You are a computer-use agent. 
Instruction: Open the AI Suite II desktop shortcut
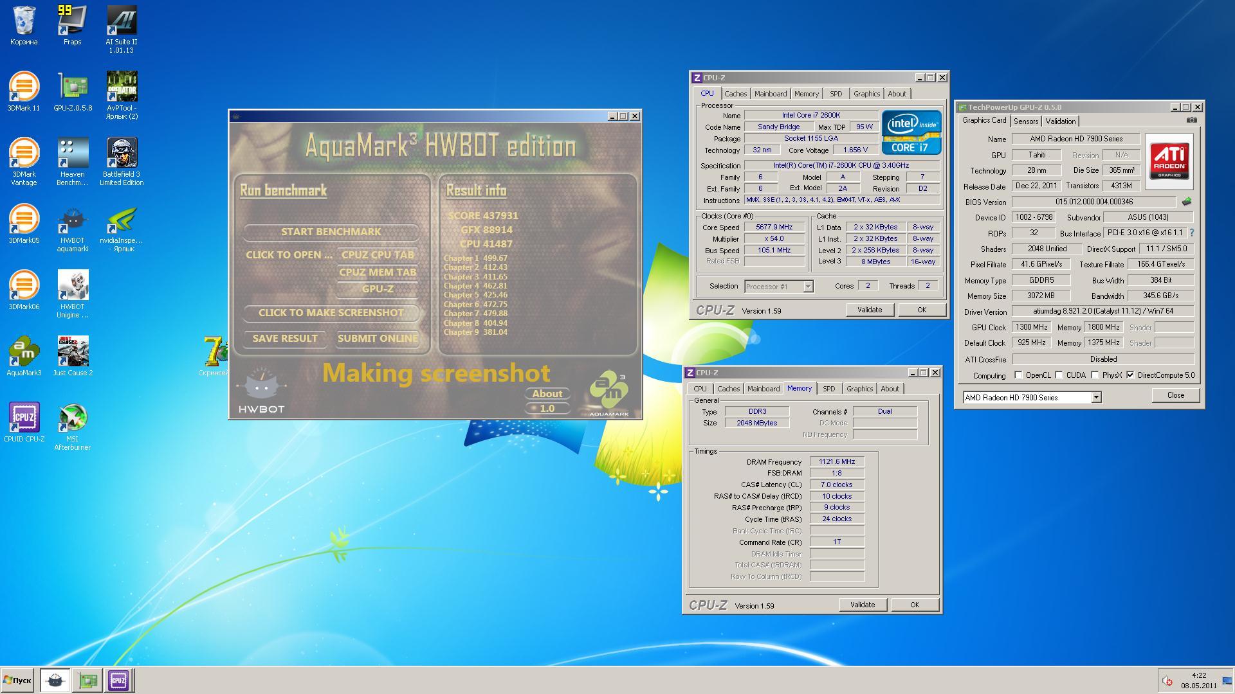click(121, 30)
